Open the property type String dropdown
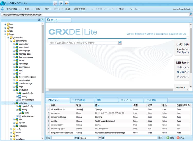193x141 pixels. pos(100,138)
